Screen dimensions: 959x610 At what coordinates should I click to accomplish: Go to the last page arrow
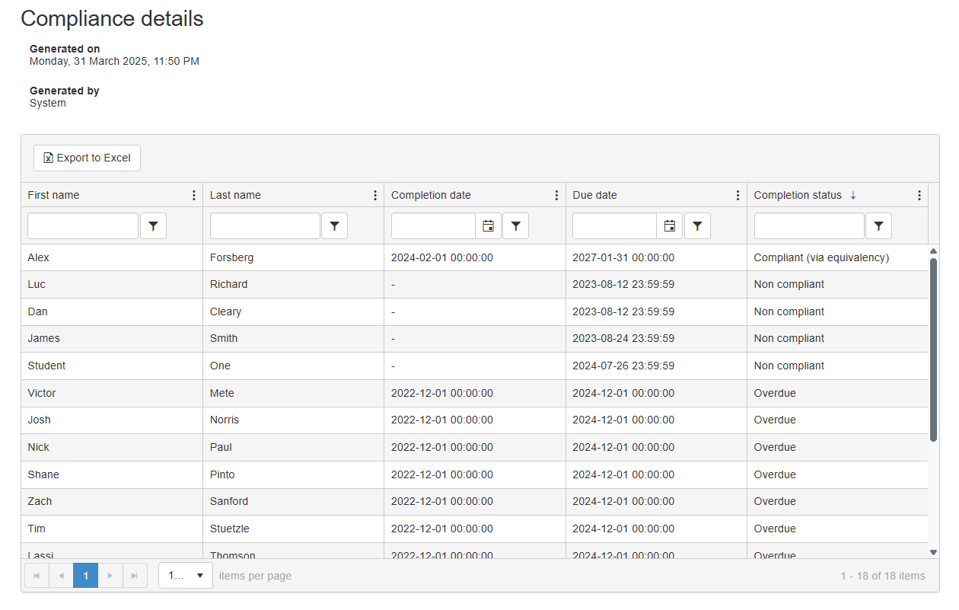[135, 576]
